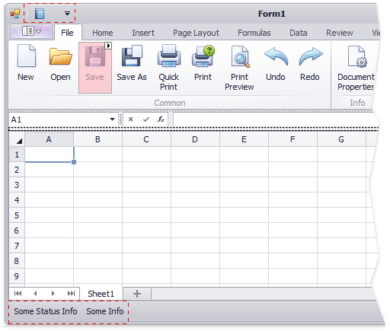Image resolution: width=390 pixels, height=331 pixels.
Task: Select row 8 header
Action: [17, 261]
